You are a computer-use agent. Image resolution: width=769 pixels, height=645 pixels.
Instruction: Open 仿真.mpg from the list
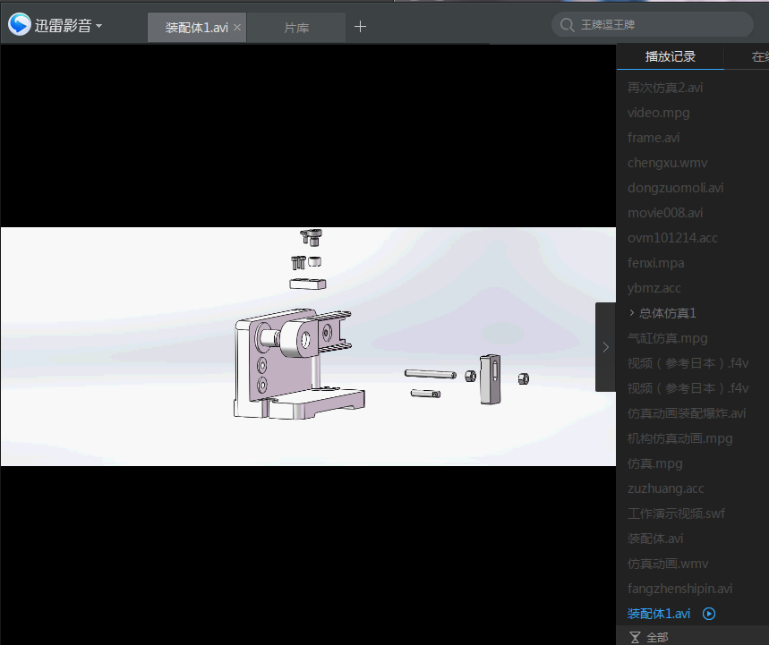pos(654,463)
